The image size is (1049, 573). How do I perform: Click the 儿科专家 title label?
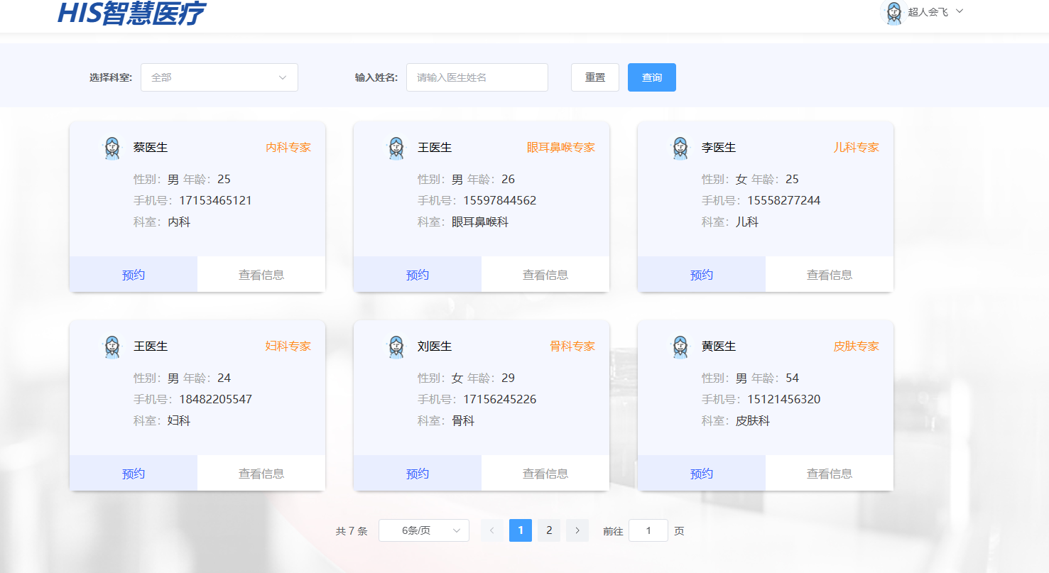pos(857,148)
